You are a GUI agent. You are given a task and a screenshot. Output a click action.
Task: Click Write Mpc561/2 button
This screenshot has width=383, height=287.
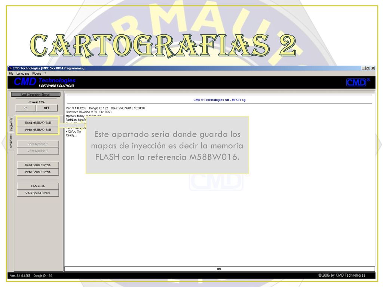[x=38, y=151]
